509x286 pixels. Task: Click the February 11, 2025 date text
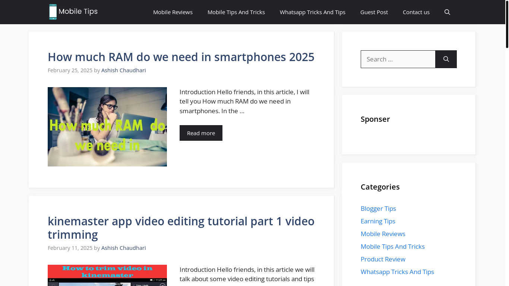(70, 248)
